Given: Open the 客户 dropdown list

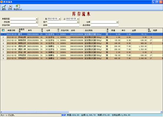Looking at the screenshot, I should 78,22.
